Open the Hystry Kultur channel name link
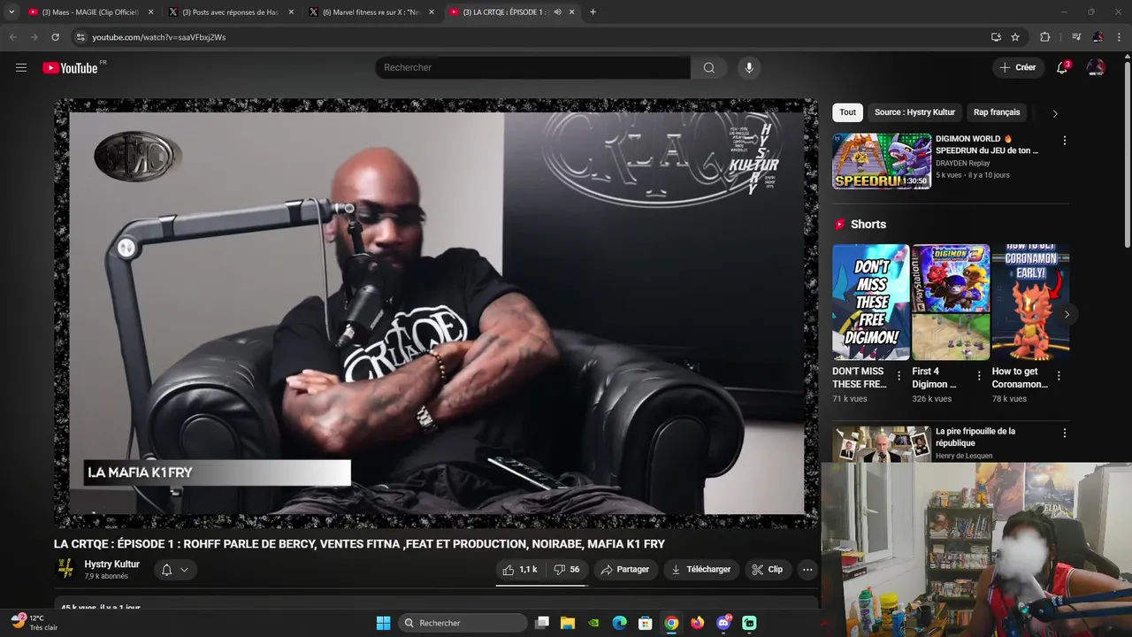Viewport: 1132px width, 637px height. (x=111, y=564)
